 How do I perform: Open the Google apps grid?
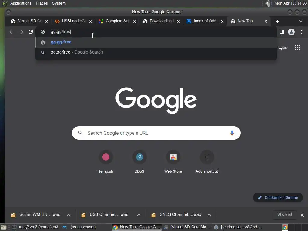(x=297, y=48)
